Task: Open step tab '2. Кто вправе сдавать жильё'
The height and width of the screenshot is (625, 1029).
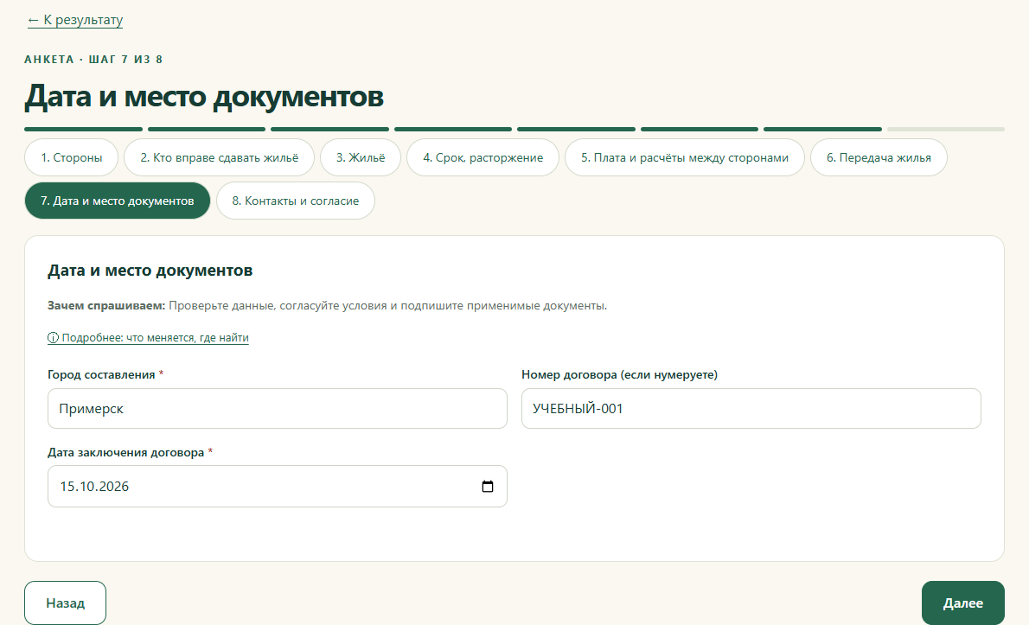Action: point(219,157)
